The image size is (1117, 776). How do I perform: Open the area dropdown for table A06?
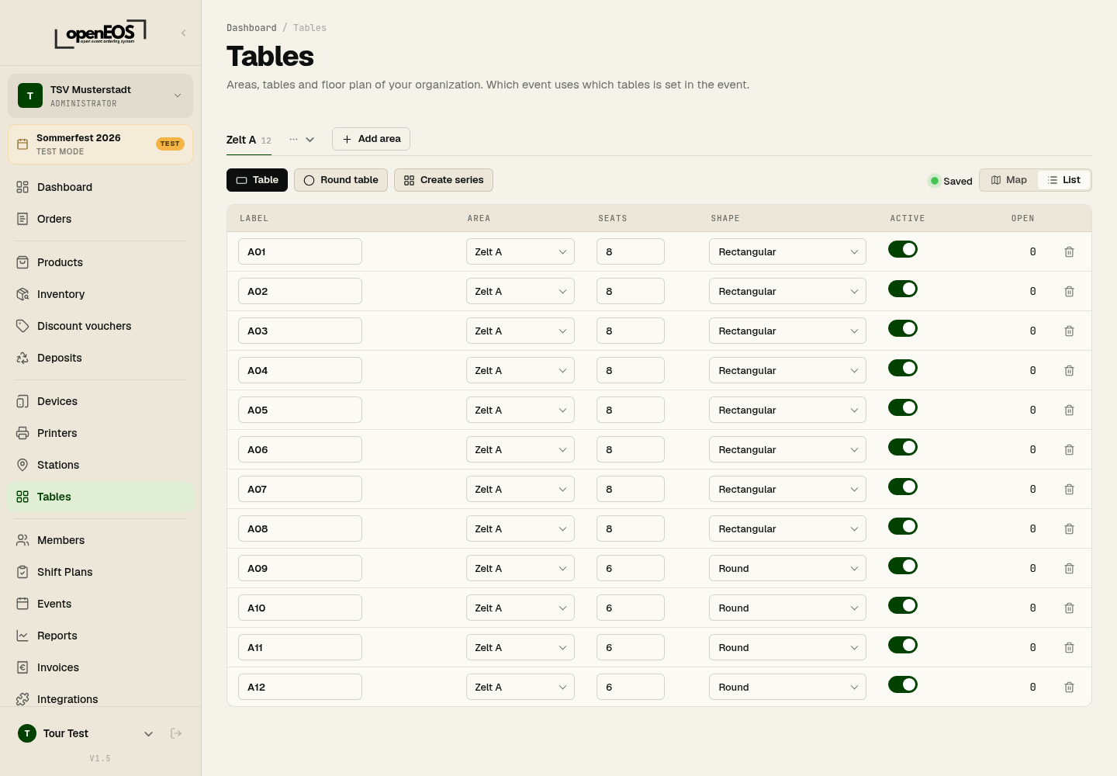click(x=520, y=449)
